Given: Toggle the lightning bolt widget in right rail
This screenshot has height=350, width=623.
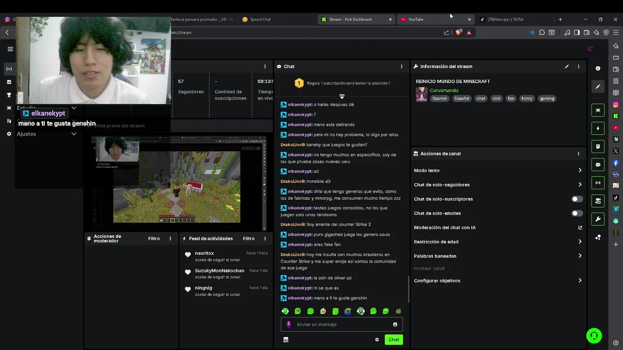Looking at the screenshot, I should click(598, 128).
